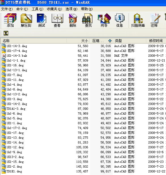This screenshot has height=175, width=166.
Task: Select file 1k1-6.dwg
Action: tap(14, 113)
